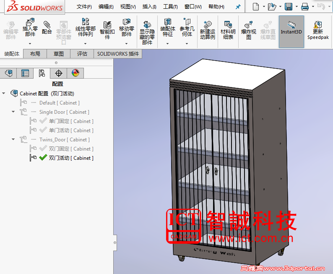The width and height of the screenshot is (333, 274).
Task: Switch to the 装配体 tab
Action: [x=12, y=54]
